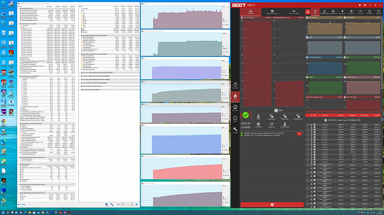Click red hamburger menu button in OCCT
This screenshot has height=215, width=384.
tap(308, 12)
